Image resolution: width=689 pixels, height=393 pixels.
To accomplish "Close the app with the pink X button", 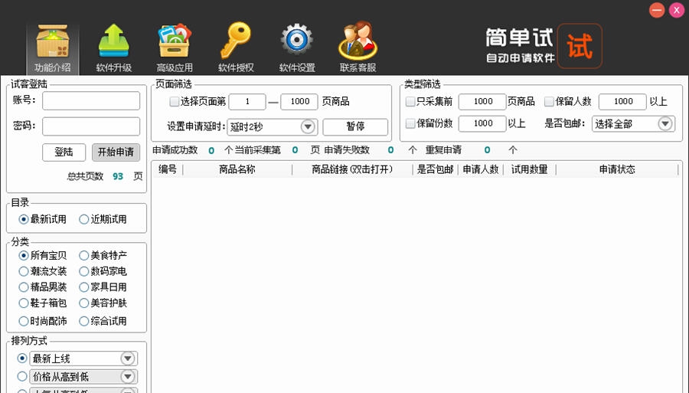I will coord(677,10).
